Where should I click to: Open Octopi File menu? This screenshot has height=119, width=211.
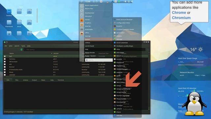click(x=6, y=46)
